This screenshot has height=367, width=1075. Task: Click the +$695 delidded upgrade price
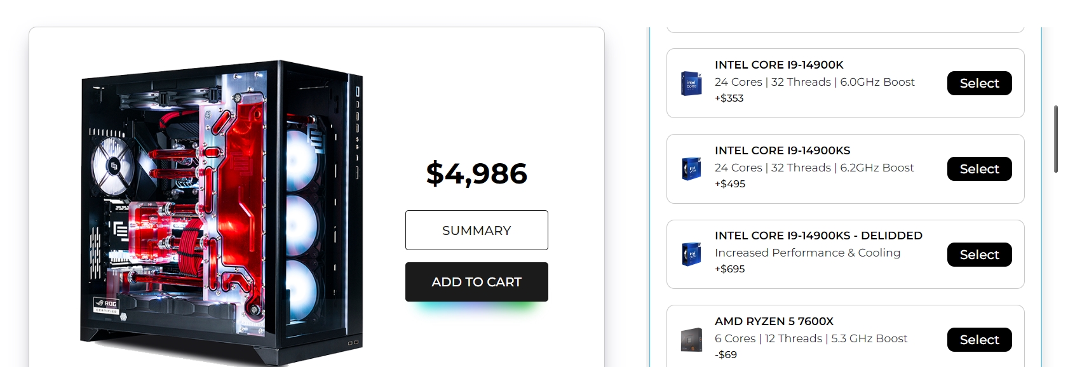(x=729, y=269)
